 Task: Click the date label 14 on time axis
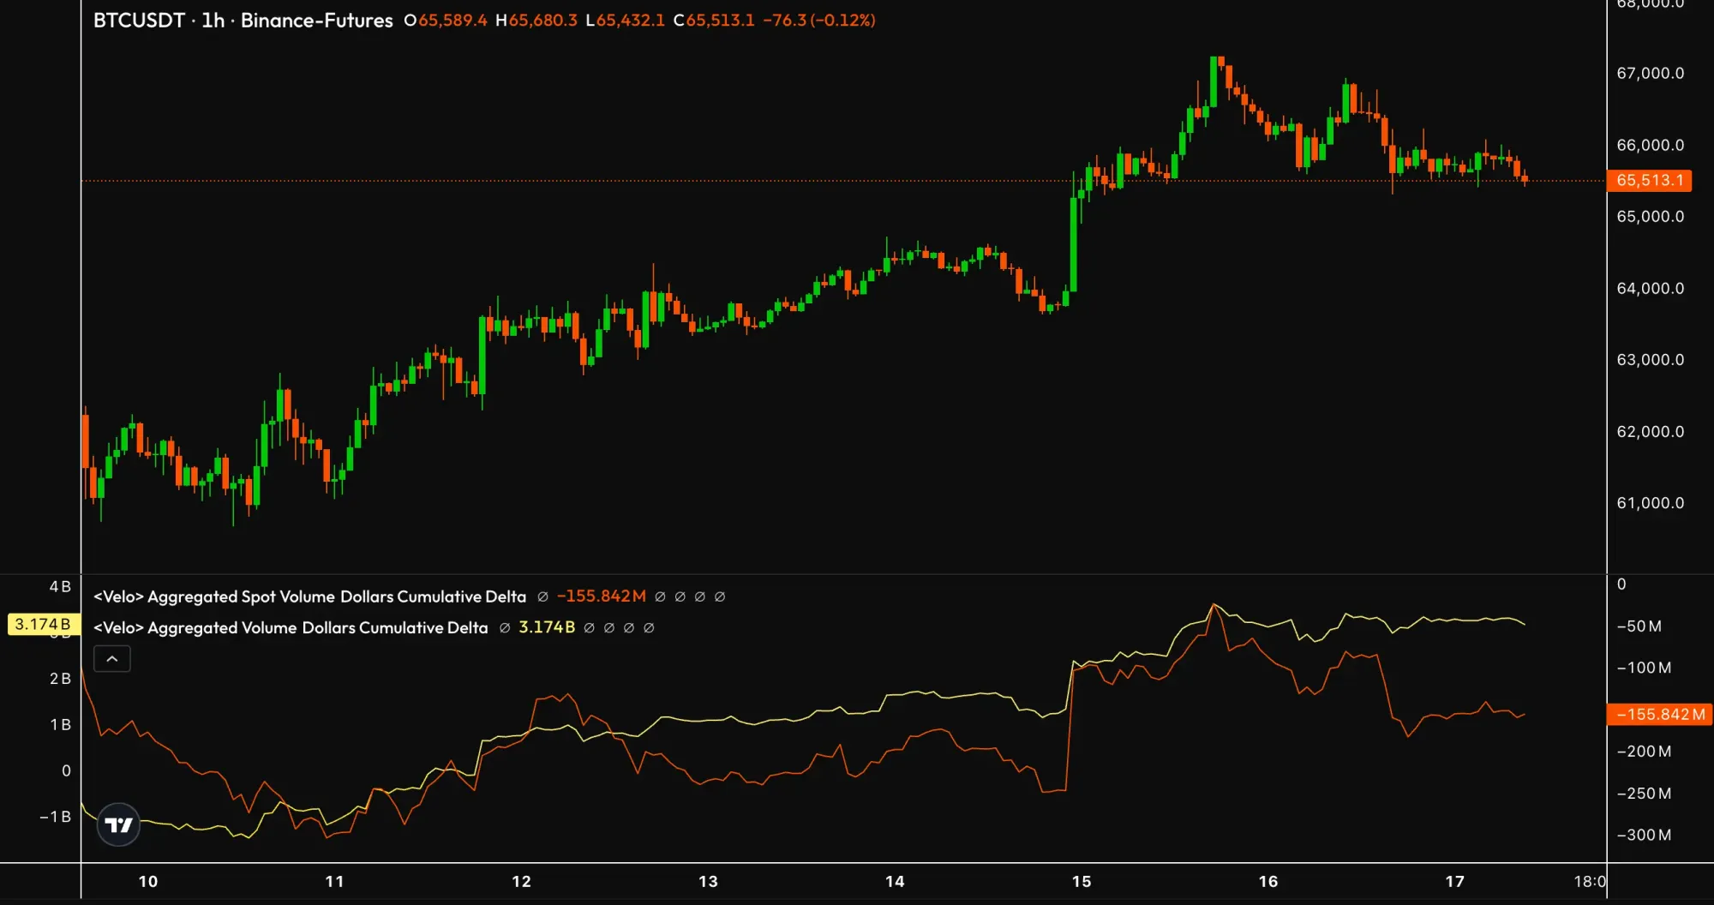point(895,881)
